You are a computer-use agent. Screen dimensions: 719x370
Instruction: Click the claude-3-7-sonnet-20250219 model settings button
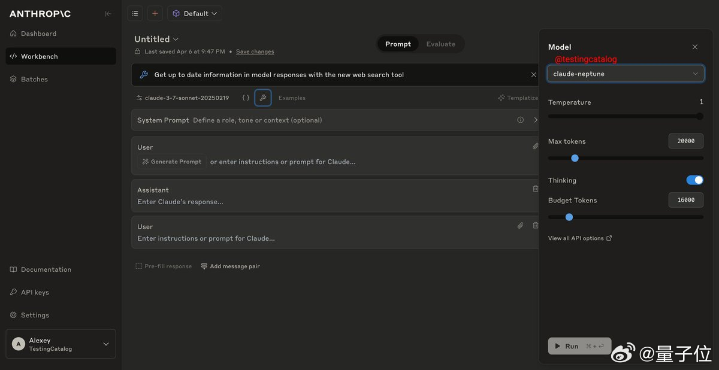pyautogui.click(x=183, y=98)
